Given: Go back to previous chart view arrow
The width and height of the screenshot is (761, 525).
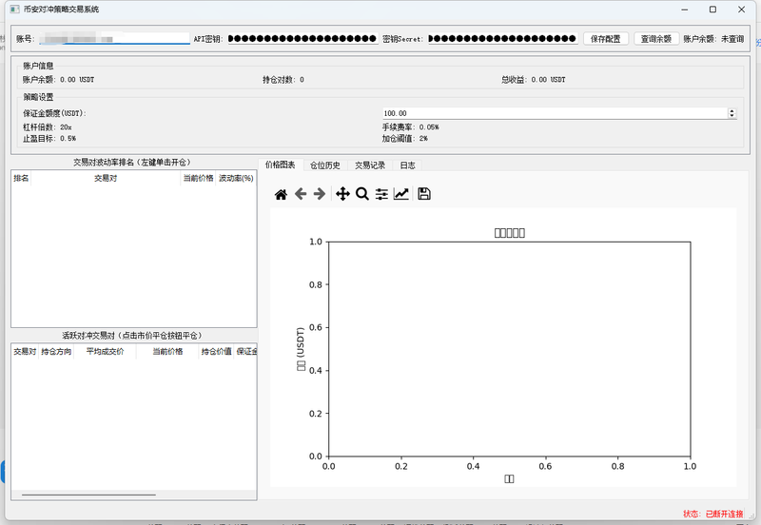Looking at the screenshot, I should pos(301,194).
